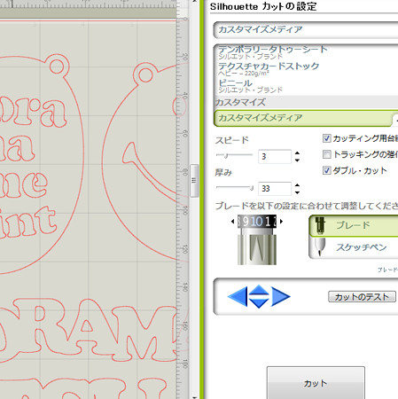Increase the スピード value with up arrow
Image resolution: width=398 pixels, height=399 pixels.
click(x=297, y=153)
